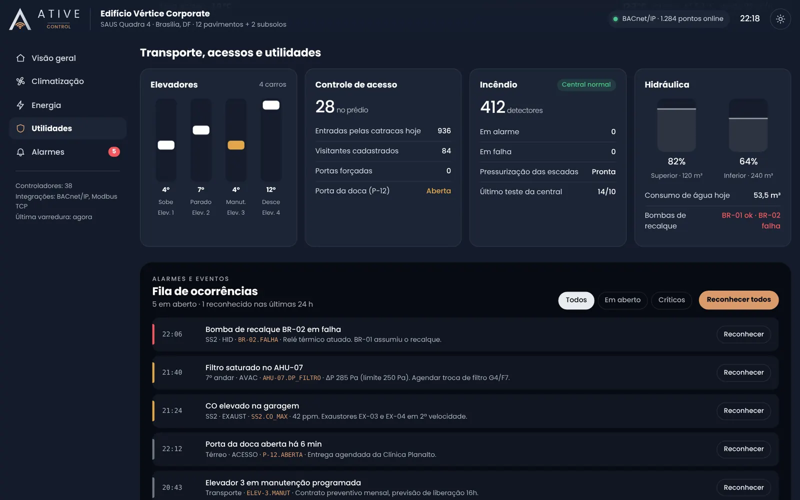Click the BR-01 ok · BR-02 falha status

coord(750,220)
